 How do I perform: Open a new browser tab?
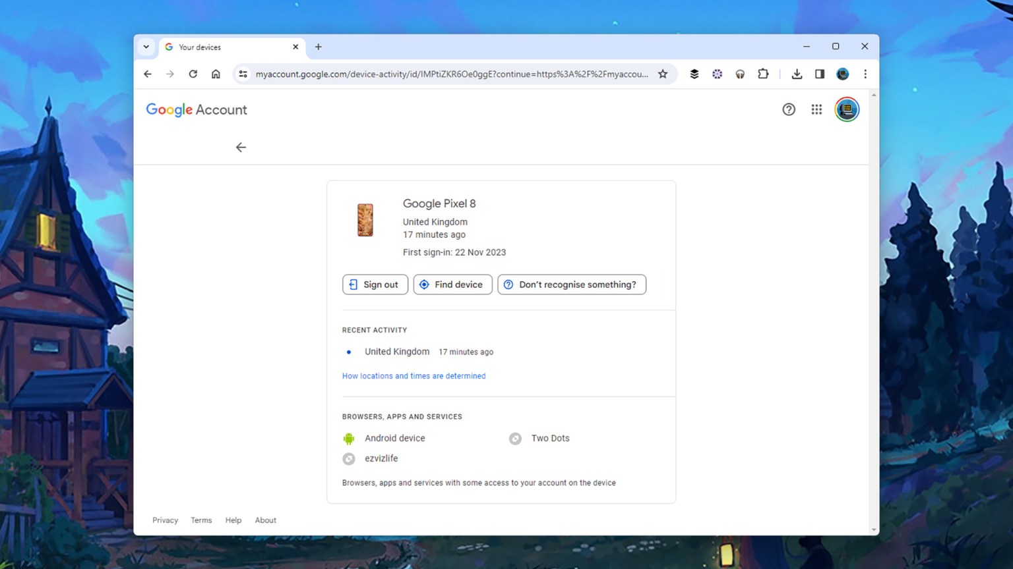pos(319,47)
